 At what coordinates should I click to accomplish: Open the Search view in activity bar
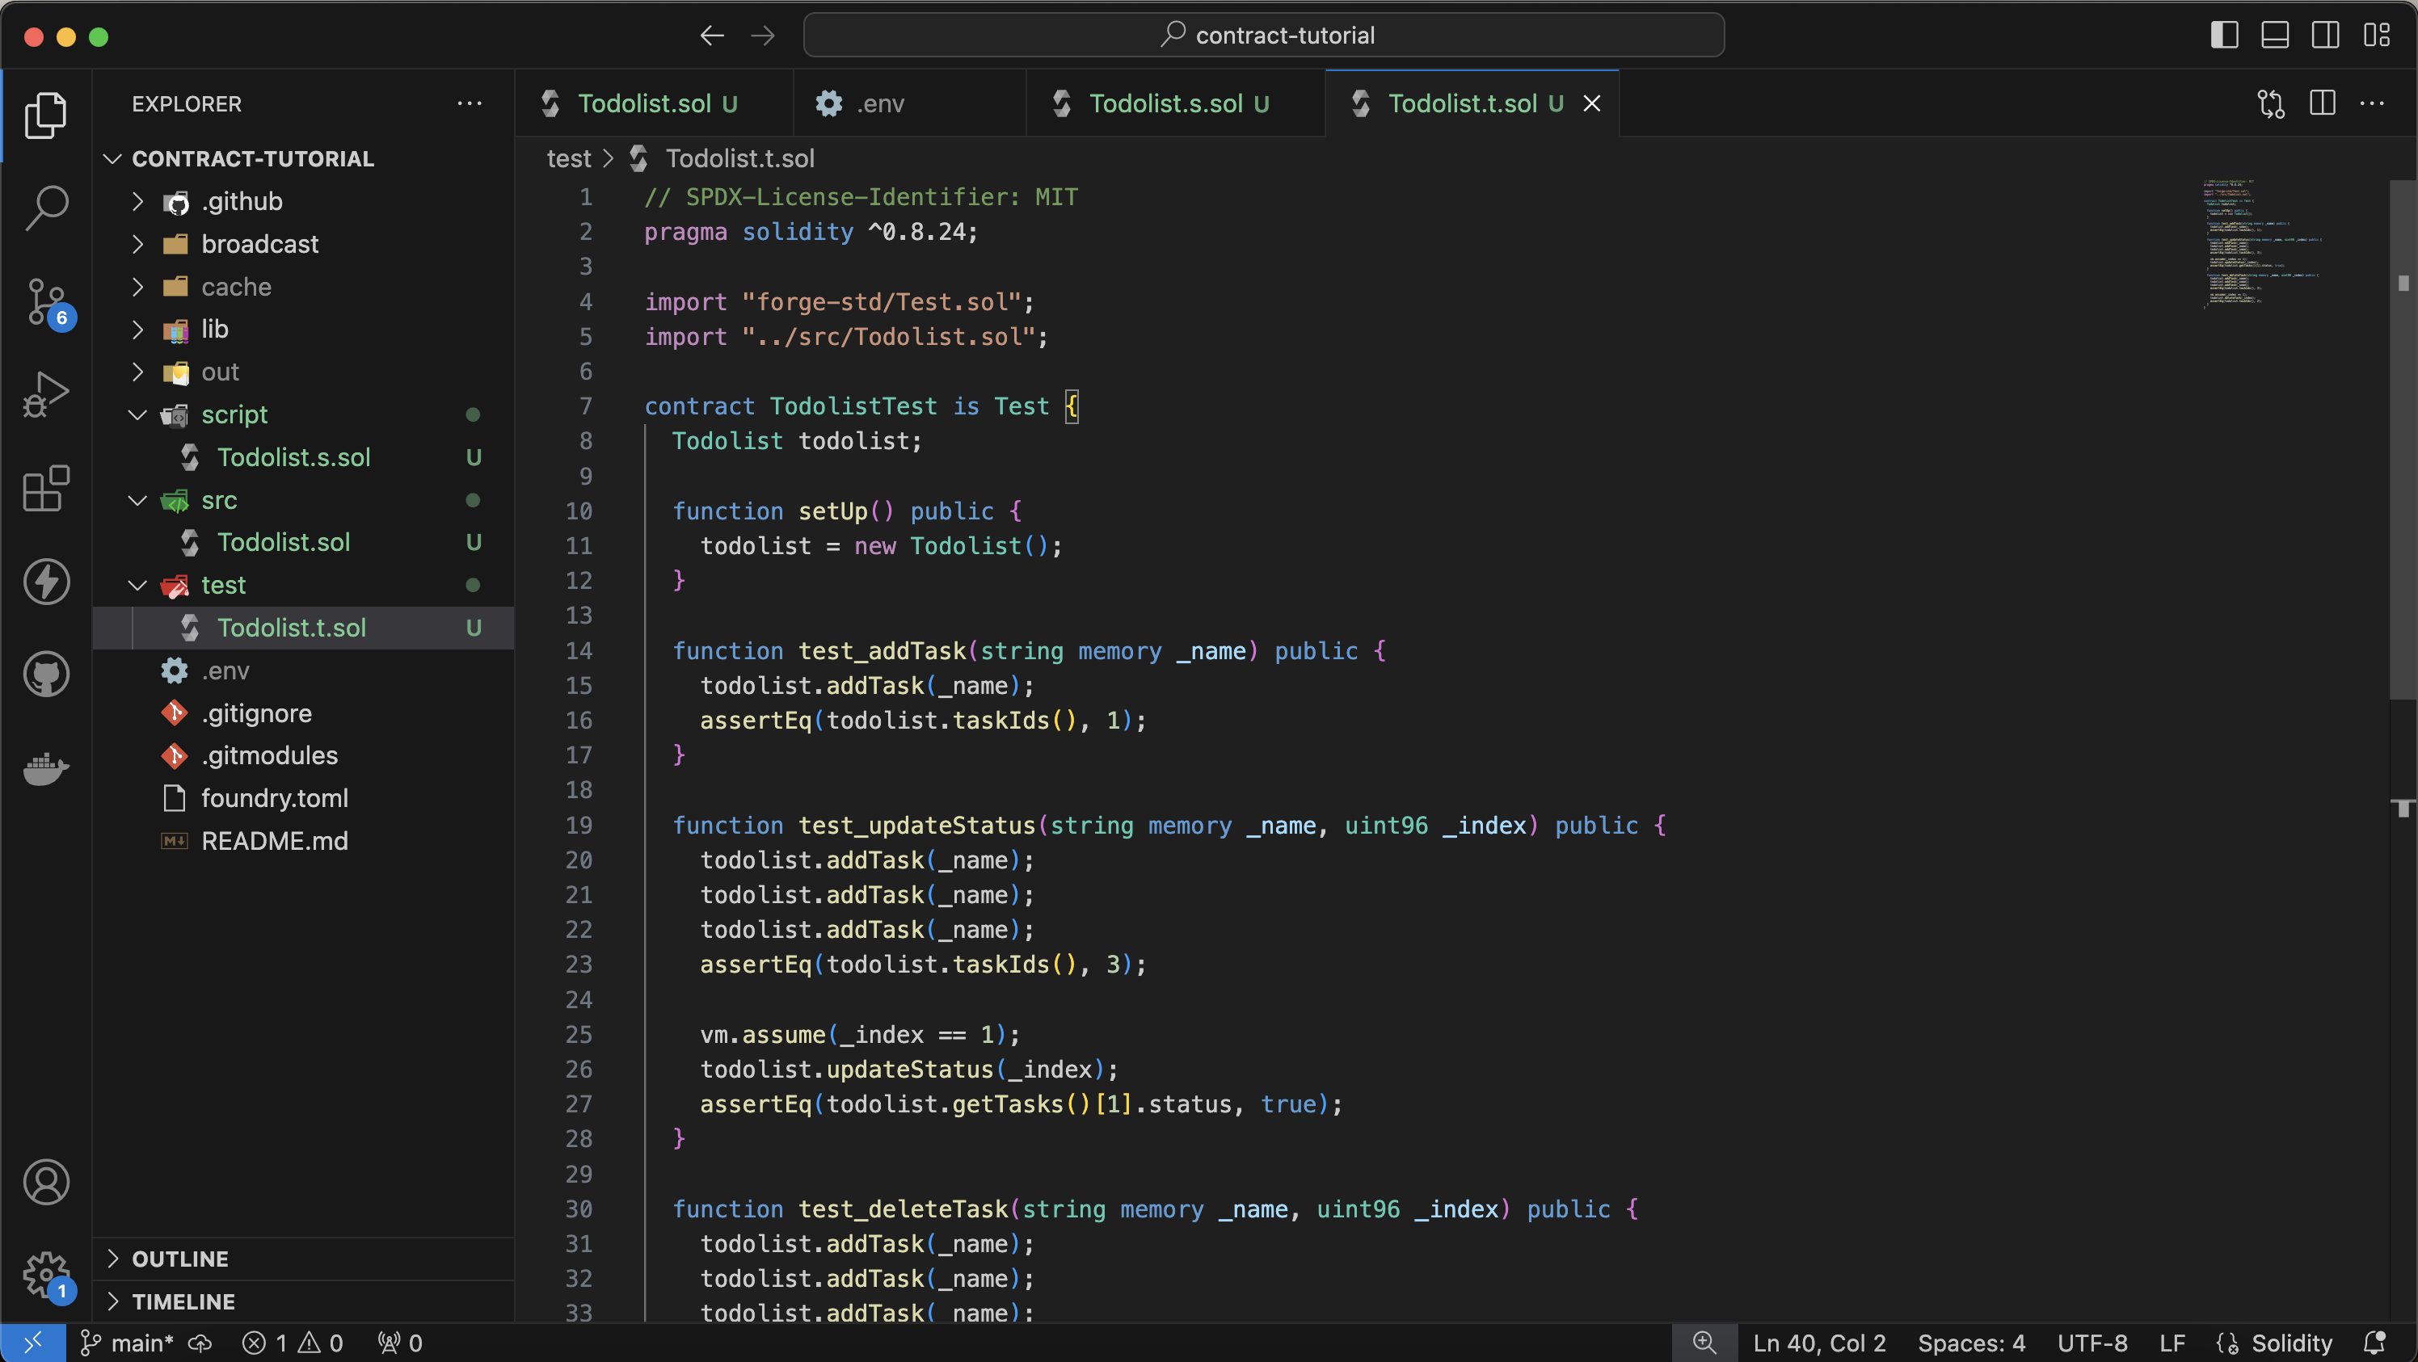coord(46,208)
